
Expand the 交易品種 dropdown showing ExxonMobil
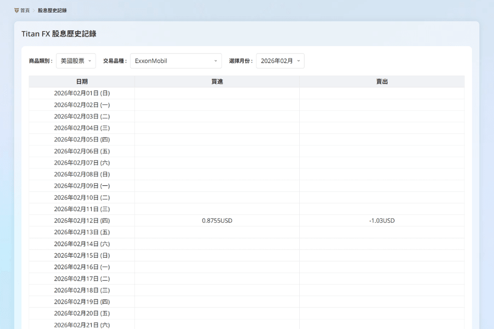click(x=176, y=61)
